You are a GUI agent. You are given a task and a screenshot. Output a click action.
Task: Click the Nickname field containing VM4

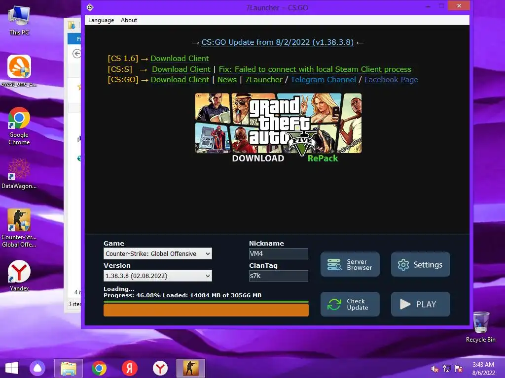(x=278, y=253)
